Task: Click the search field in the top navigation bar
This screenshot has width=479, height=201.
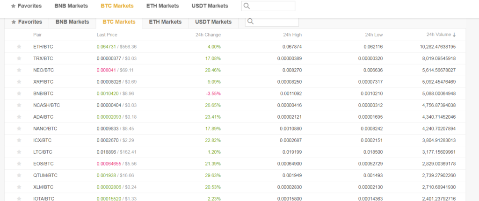Action: coord(272,6)
